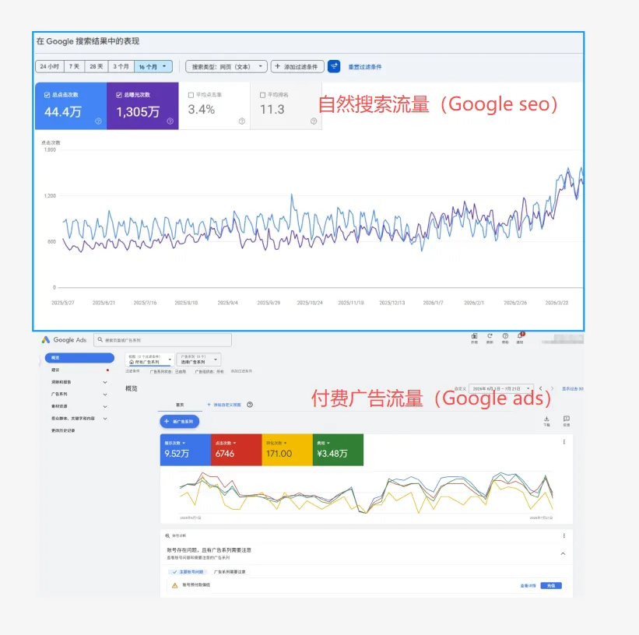Open help for the 3.4% average CTR card
The width and height of the screenshot is (639, 635).
(241, 121)
